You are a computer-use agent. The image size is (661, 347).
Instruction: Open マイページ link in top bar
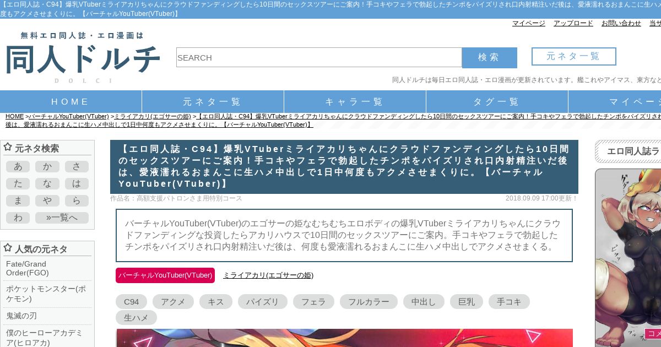529,23
